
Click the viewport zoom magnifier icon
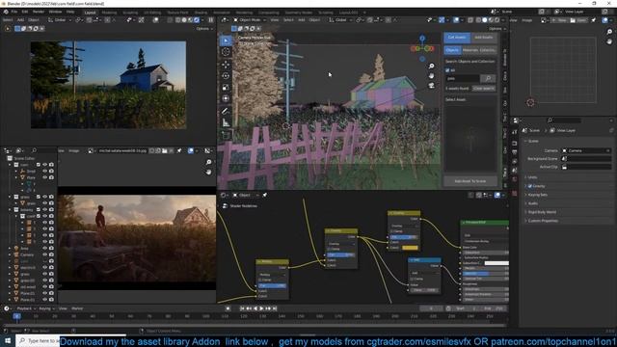coord(432,67)
